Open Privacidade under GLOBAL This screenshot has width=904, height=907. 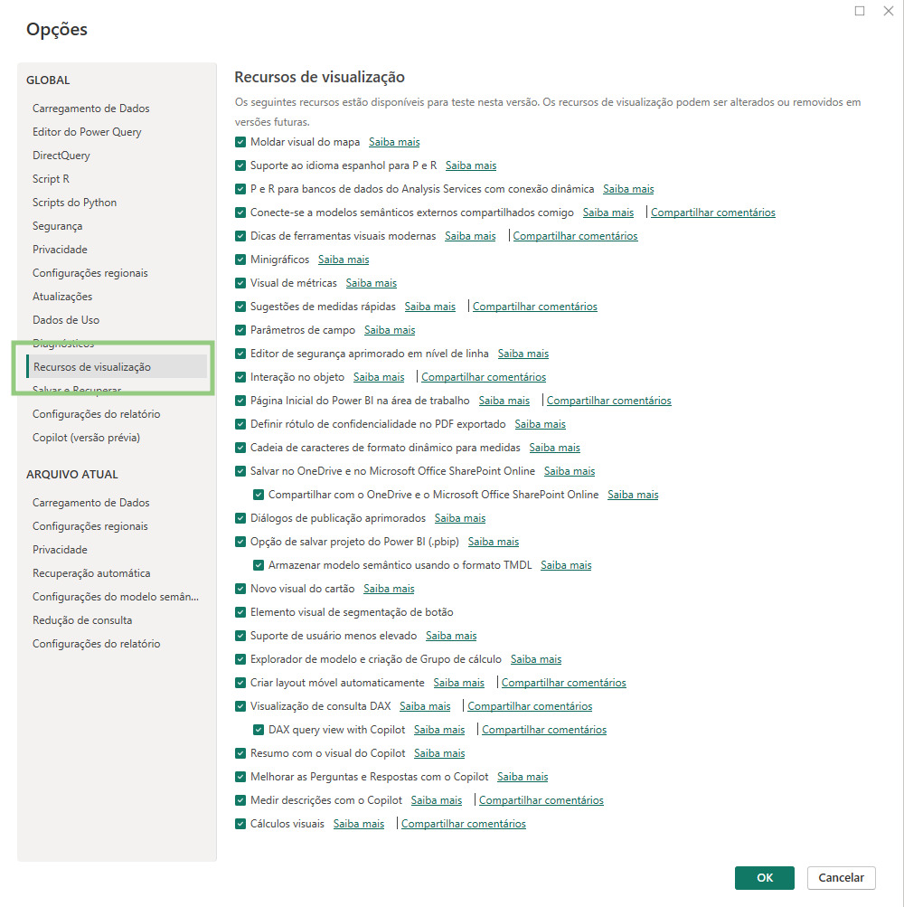60,250
